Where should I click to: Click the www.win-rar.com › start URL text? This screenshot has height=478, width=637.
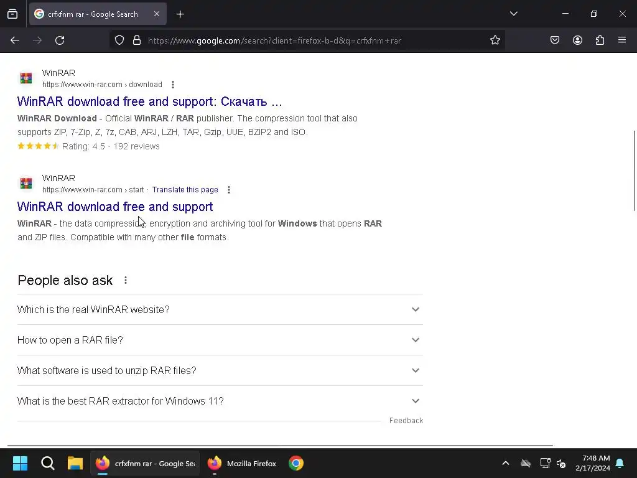(93, 190)
